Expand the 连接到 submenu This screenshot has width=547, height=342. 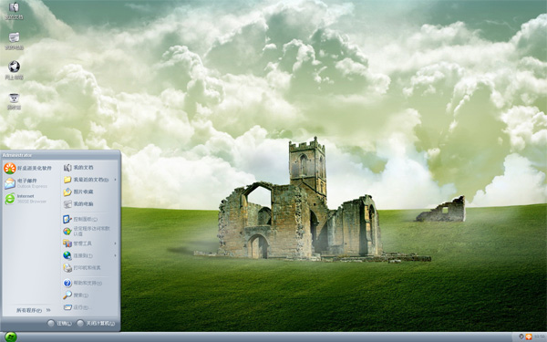[x=90, y=255]
